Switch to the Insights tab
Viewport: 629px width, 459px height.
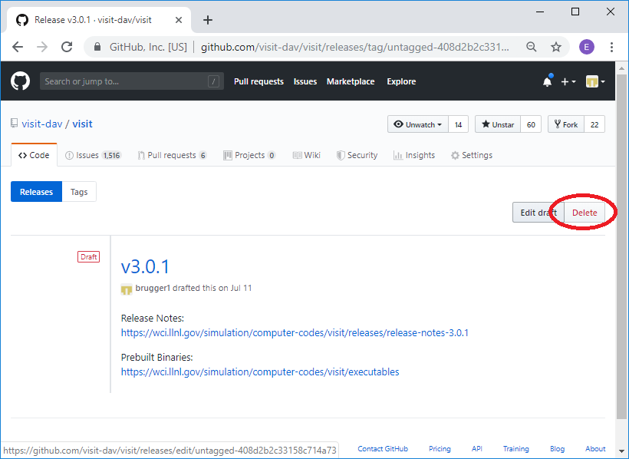coord(414,155)
